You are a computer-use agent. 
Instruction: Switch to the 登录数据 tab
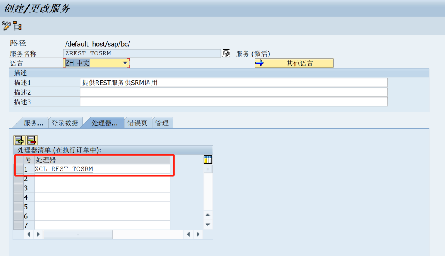click(x=65, y=123)
